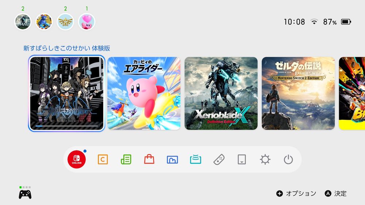
Task: Launch Xenoblade X Definitive Edition tile
Action: coord(221,93)
